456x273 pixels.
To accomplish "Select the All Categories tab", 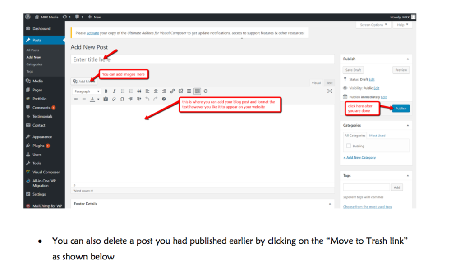I will coord(355,136).
